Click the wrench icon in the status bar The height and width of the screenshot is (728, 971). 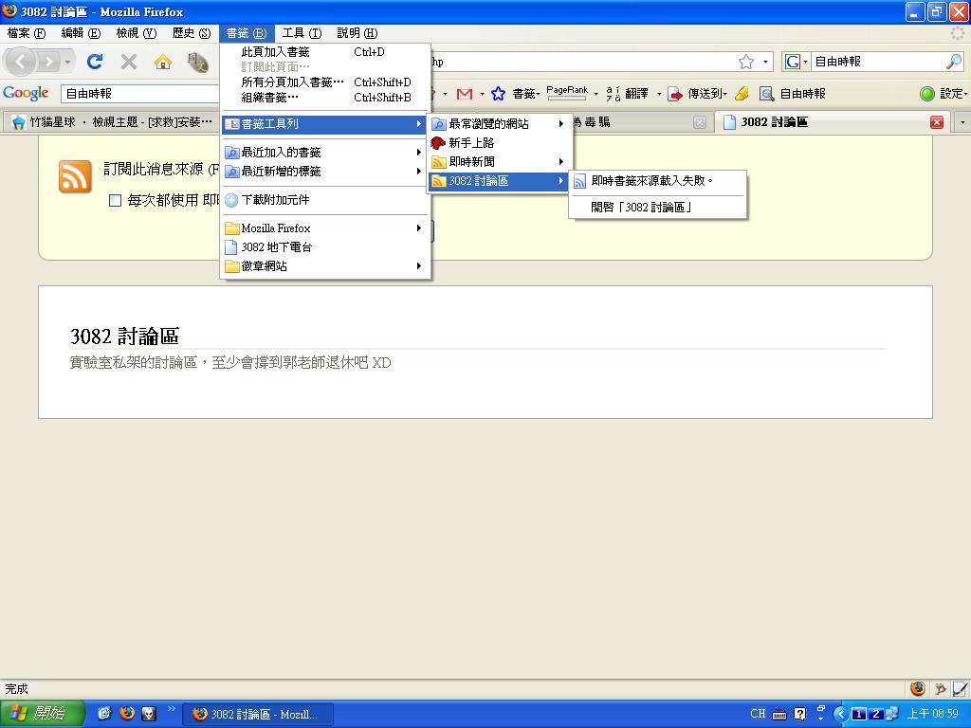940,688
